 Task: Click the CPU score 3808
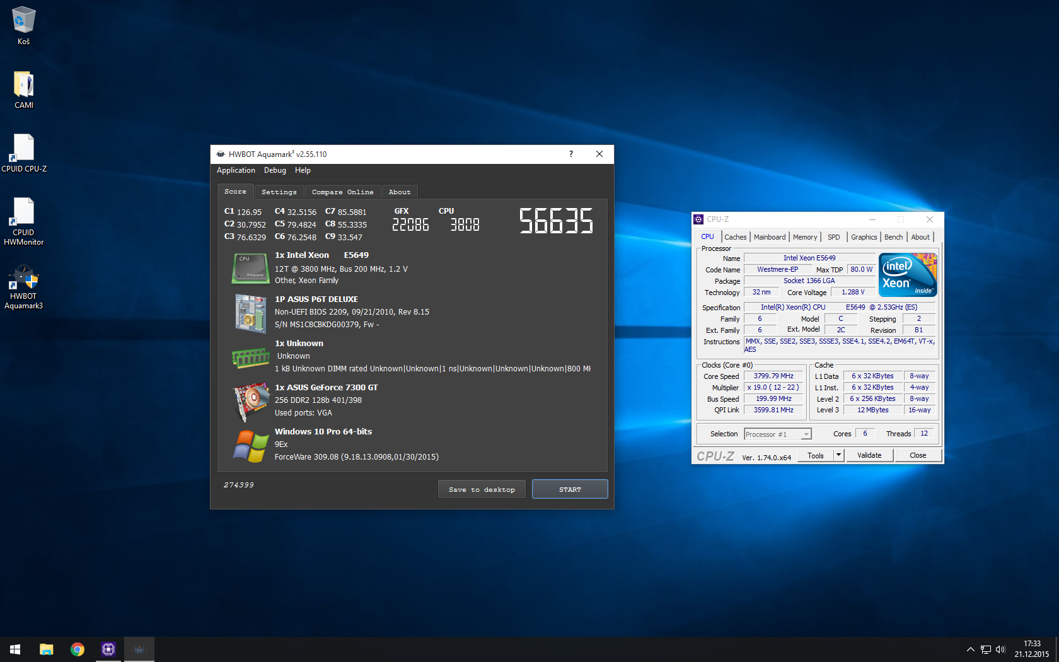click(465, 224)
